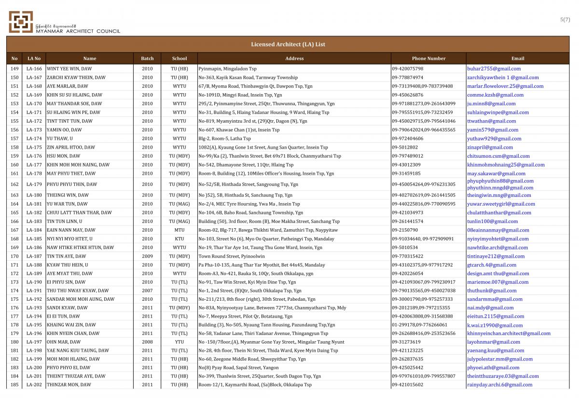Screen dimensions: 579x404
Task: Follow theingiwin.mng@gmail.com email link
Action: 499,195
